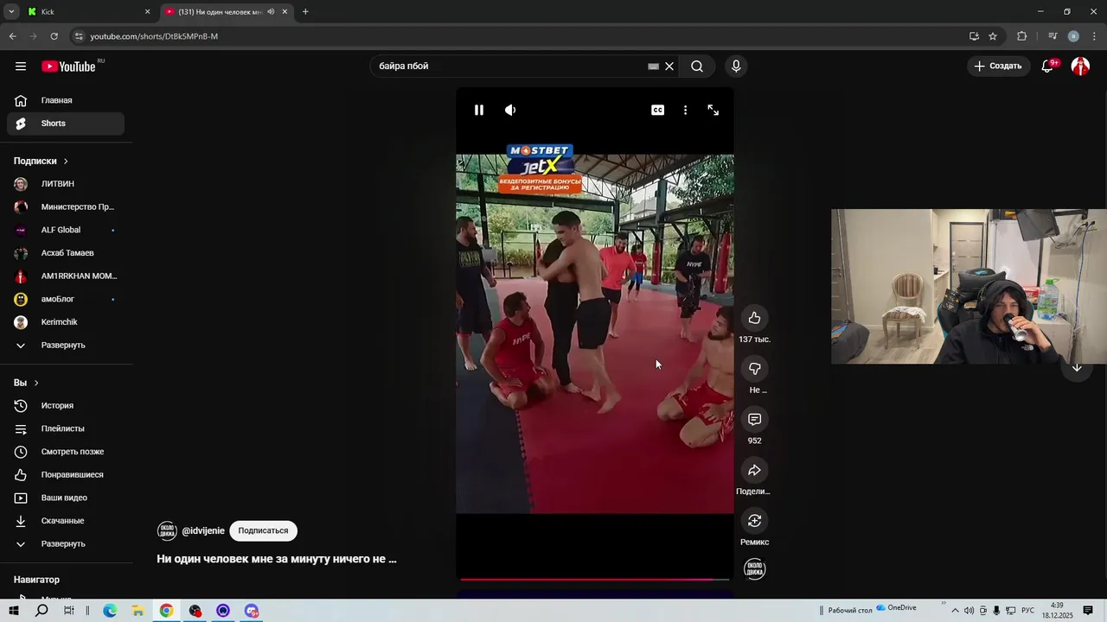Open the Remix option
Screen dimensions: 1107x622
point(754,521)
